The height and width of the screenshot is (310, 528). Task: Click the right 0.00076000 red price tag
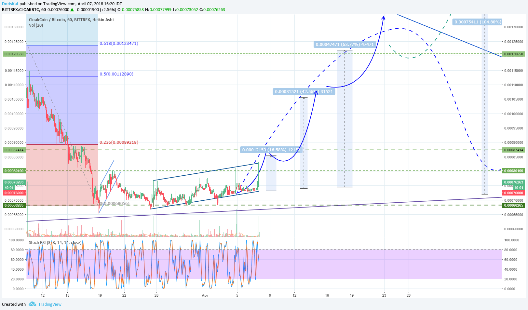(x=513, y=193)
